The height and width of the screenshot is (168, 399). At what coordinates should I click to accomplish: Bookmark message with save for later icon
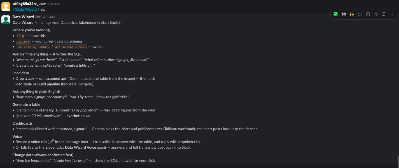(384, 14)
